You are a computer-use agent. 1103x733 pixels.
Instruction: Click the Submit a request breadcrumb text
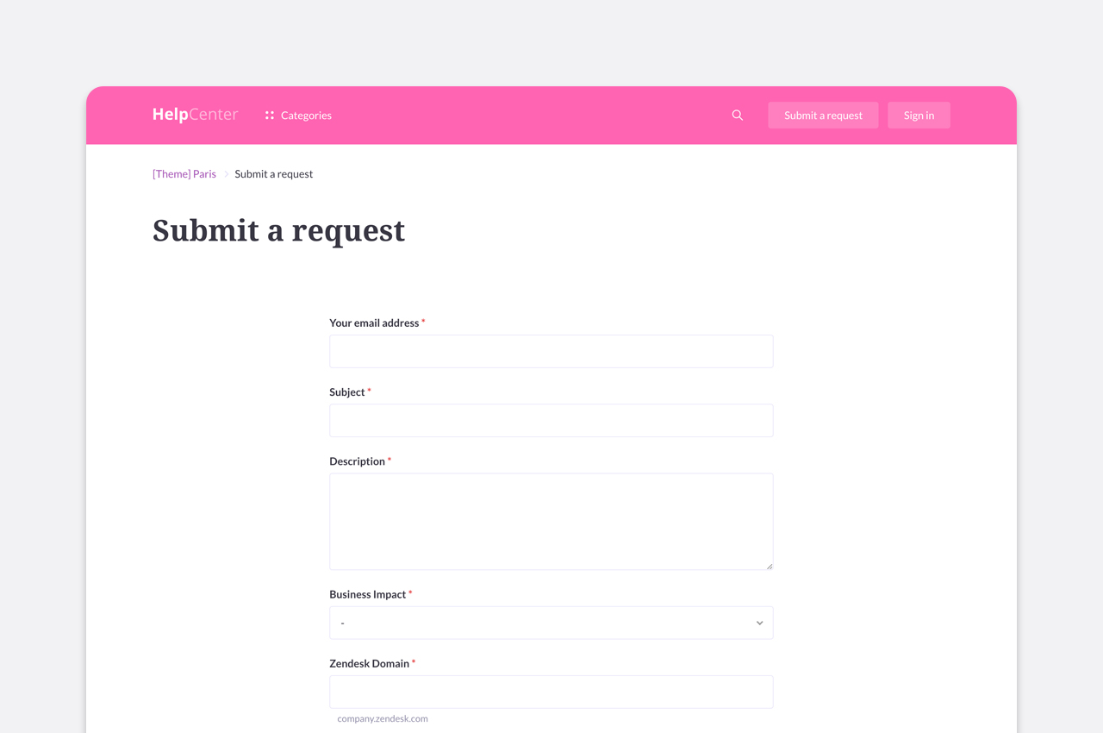[x=274, y=174]
